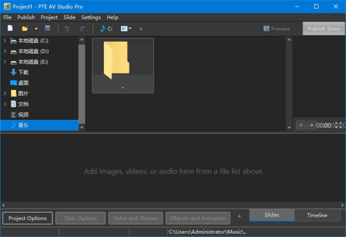The width and height of the screenshot is (346, 237).
Task: Click the Project Options button
Action: [28, 218]
